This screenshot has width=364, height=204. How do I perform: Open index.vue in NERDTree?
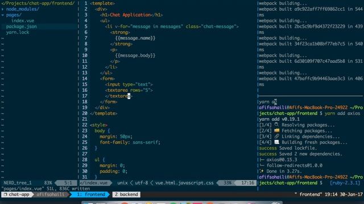coord(23,21)
